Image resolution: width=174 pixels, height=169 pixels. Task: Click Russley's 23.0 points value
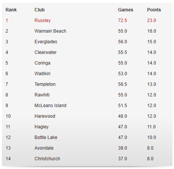click(151, 21)
